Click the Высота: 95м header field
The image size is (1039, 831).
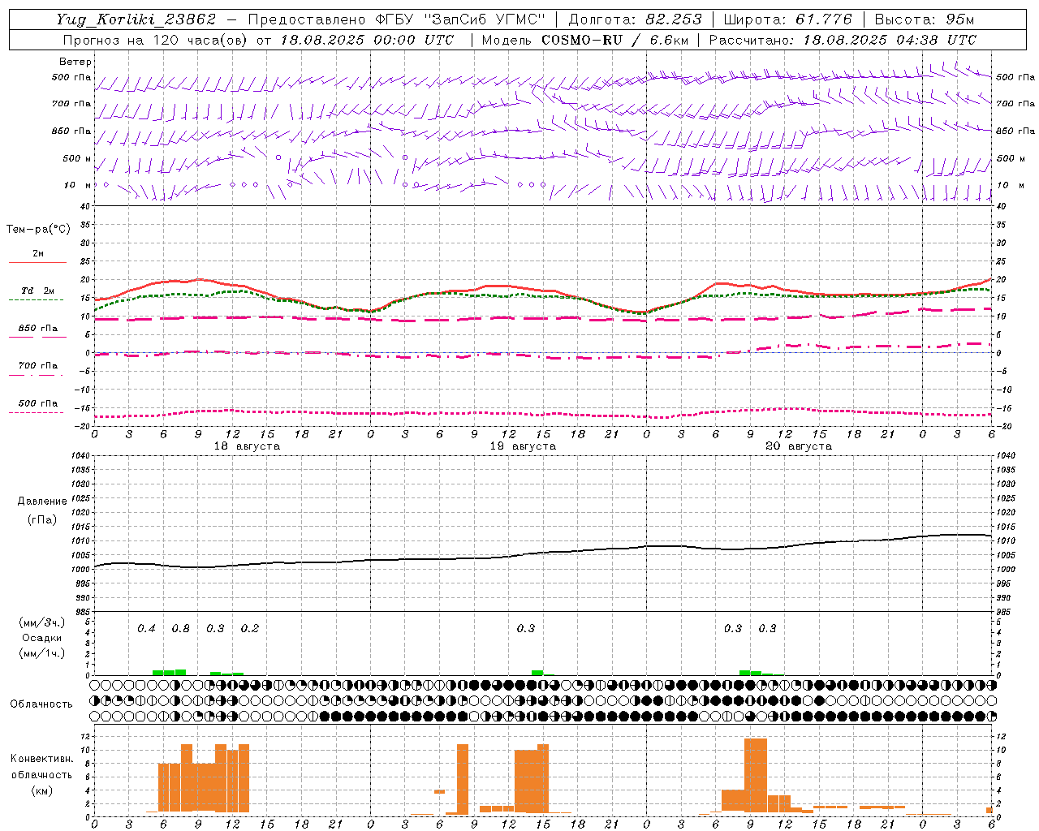click(925, 19)
